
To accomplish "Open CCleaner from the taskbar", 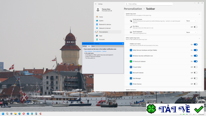I will (40, 114).
